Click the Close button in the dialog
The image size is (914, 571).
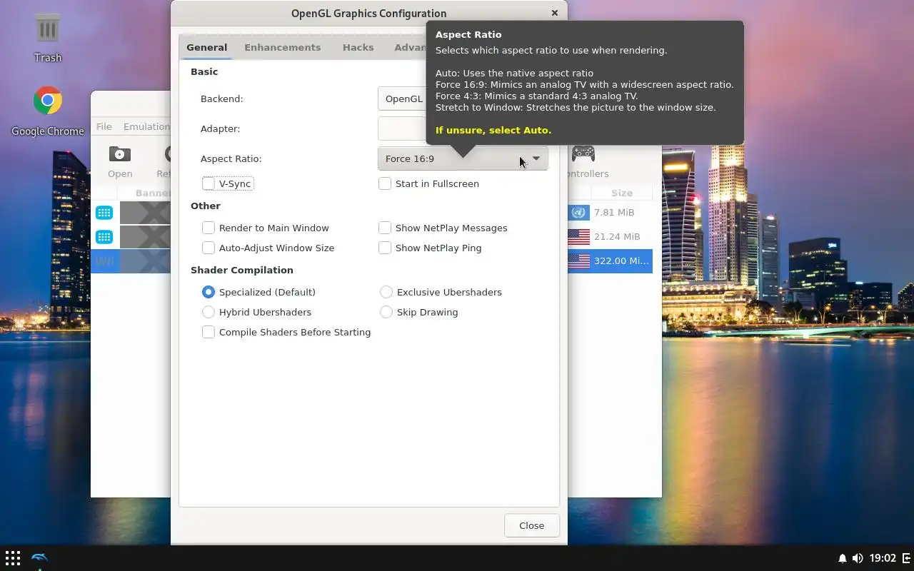click(531, 525)
